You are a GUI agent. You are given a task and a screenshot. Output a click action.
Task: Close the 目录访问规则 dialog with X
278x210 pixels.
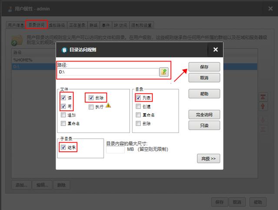click(215, 50)
